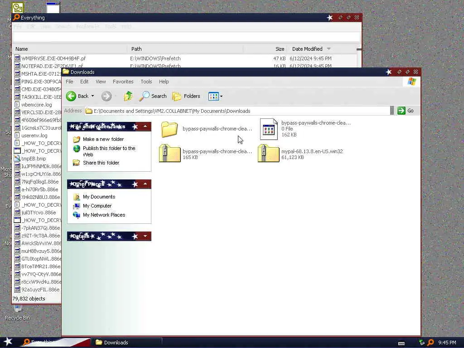Click the Everything tray icon
The height and width of the screenshot is (348, 464).
pyautogui.click(x=430, y=343)
